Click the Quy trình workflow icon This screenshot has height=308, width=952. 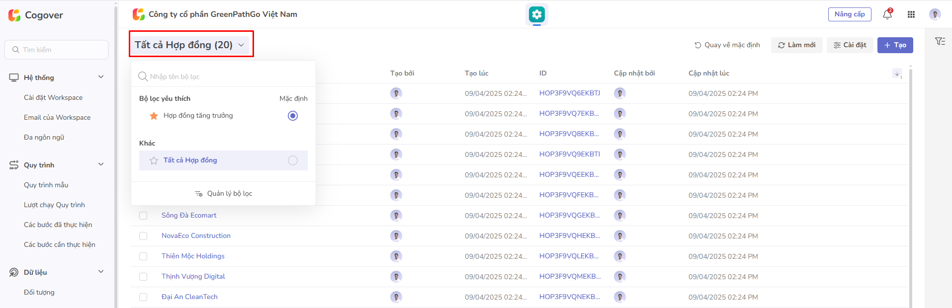[x=14, y=165]
